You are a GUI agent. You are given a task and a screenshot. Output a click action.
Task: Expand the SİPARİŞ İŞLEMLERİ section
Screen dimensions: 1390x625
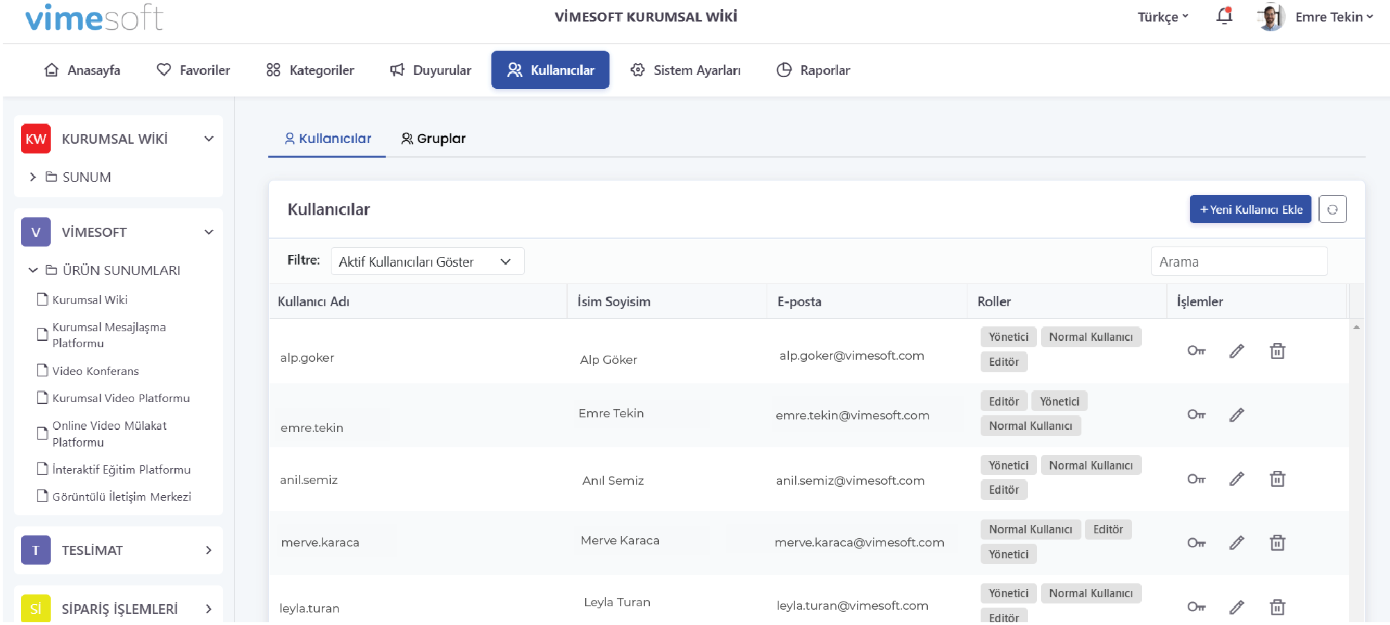pos(208,609)
